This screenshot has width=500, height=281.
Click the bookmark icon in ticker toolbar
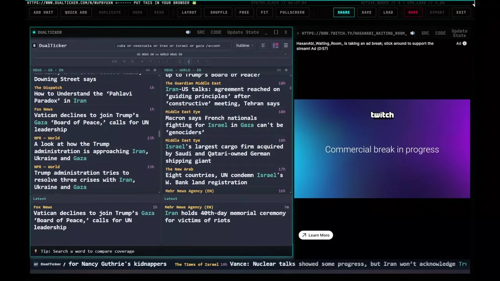[180, 61]
